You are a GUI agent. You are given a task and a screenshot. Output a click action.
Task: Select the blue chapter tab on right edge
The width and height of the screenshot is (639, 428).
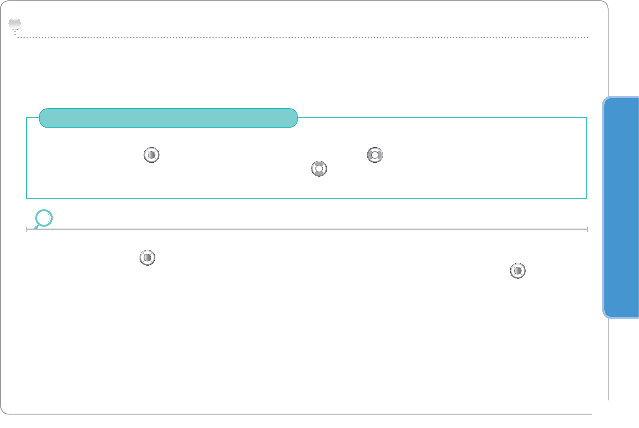click(621, 207)
